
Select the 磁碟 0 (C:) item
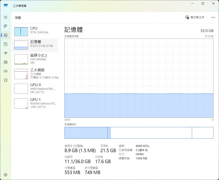click(x=36, y=59)
